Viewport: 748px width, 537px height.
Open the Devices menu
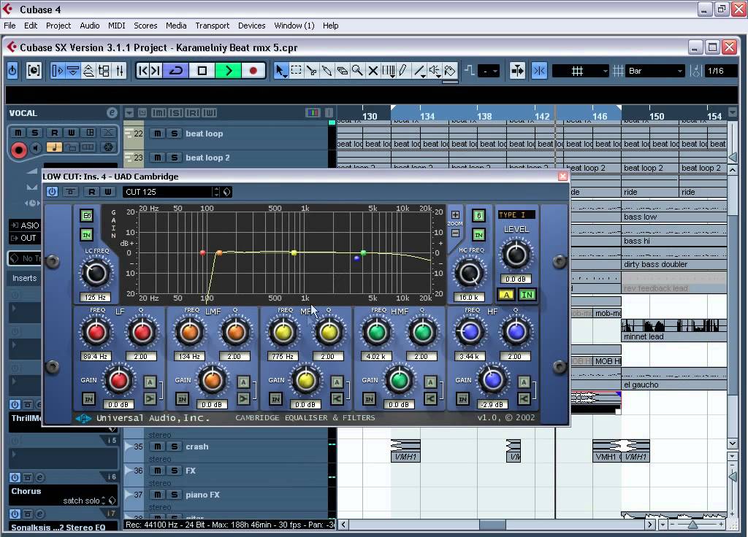(x=252, y=26)
